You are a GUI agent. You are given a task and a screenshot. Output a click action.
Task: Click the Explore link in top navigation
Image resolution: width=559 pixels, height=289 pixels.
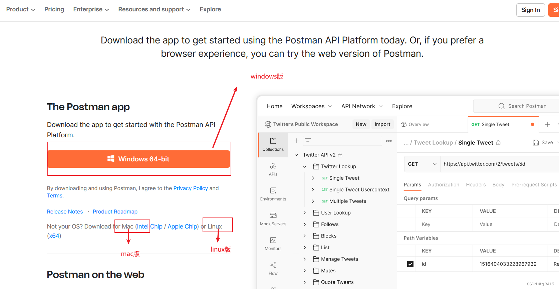tap(210, 9)
